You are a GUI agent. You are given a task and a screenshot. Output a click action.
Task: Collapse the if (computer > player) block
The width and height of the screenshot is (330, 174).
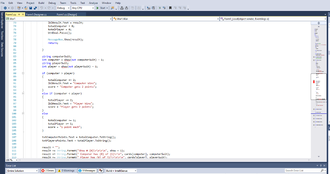click(x=23, y=73)
